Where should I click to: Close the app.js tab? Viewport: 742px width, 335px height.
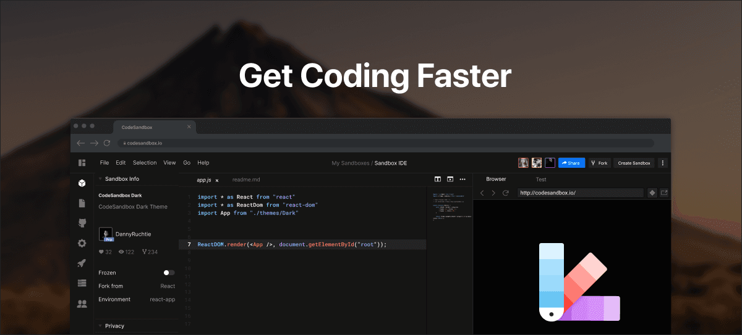[217, 180]
